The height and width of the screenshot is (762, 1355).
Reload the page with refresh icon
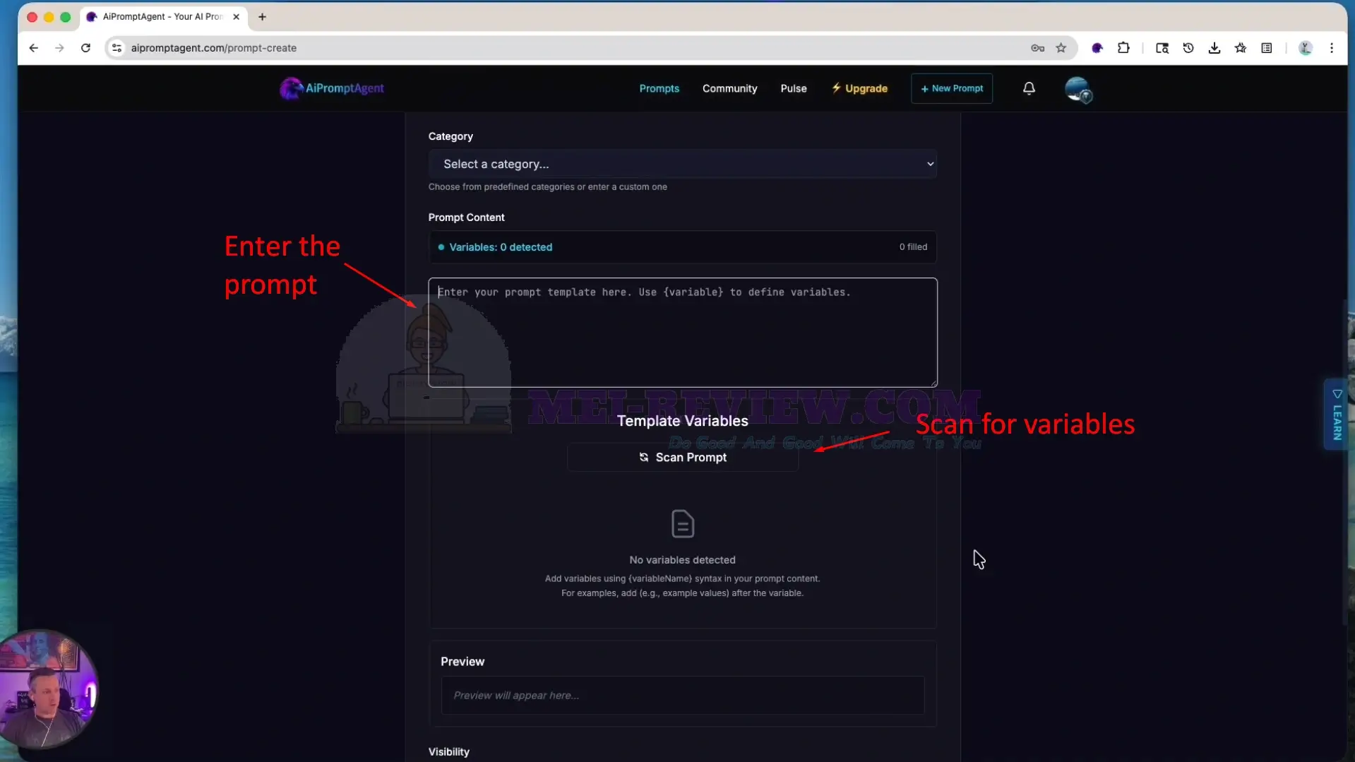click(85, 48)
